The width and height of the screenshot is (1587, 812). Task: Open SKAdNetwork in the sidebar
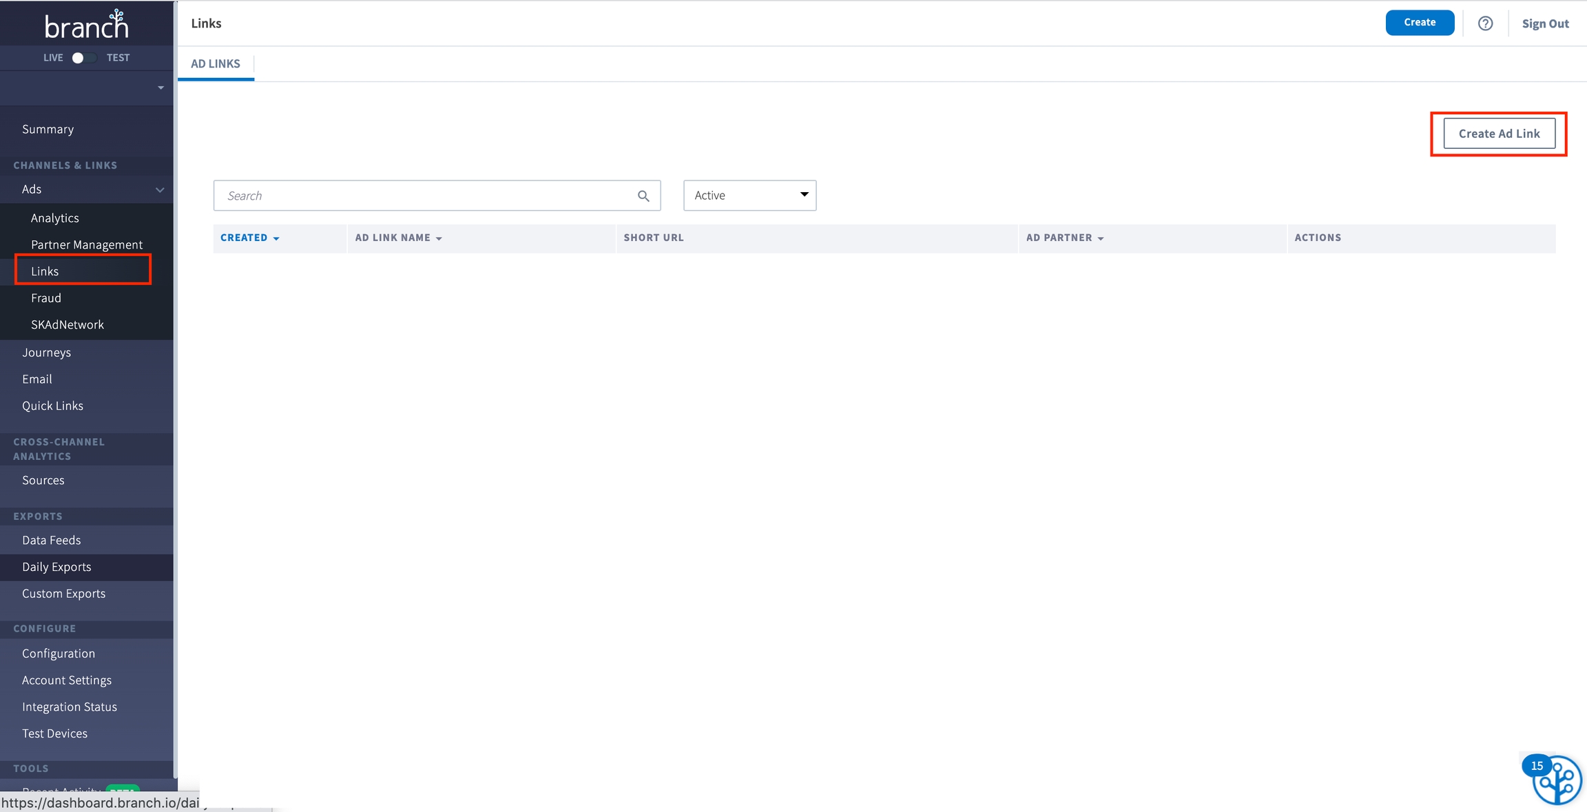pos(68,324)
